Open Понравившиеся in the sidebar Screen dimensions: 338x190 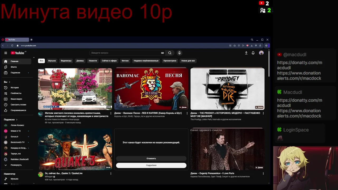coord(17,110)
